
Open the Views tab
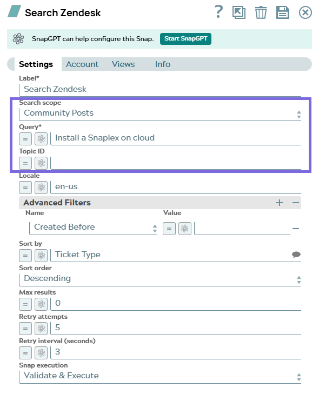point(123,64)
